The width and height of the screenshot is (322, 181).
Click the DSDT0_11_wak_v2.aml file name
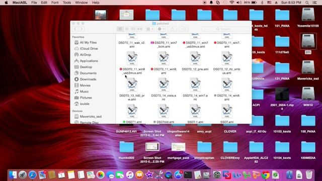point(132,45)
